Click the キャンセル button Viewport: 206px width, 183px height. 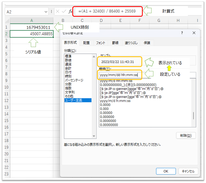tap(188, 171)
